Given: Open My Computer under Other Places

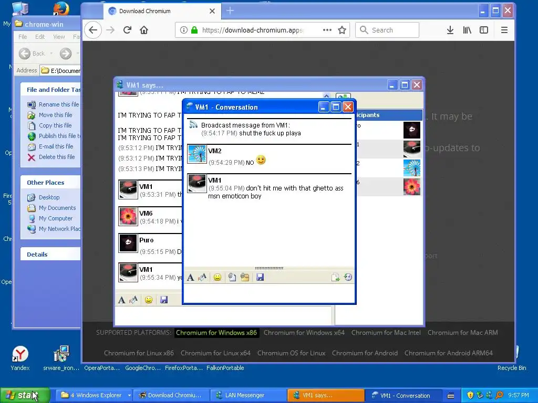Looking at the screenshot, I should [50, 218].
